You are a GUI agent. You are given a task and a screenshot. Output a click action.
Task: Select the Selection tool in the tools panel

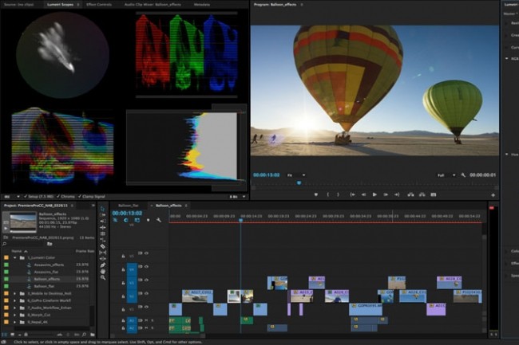[x=103, y=209]
